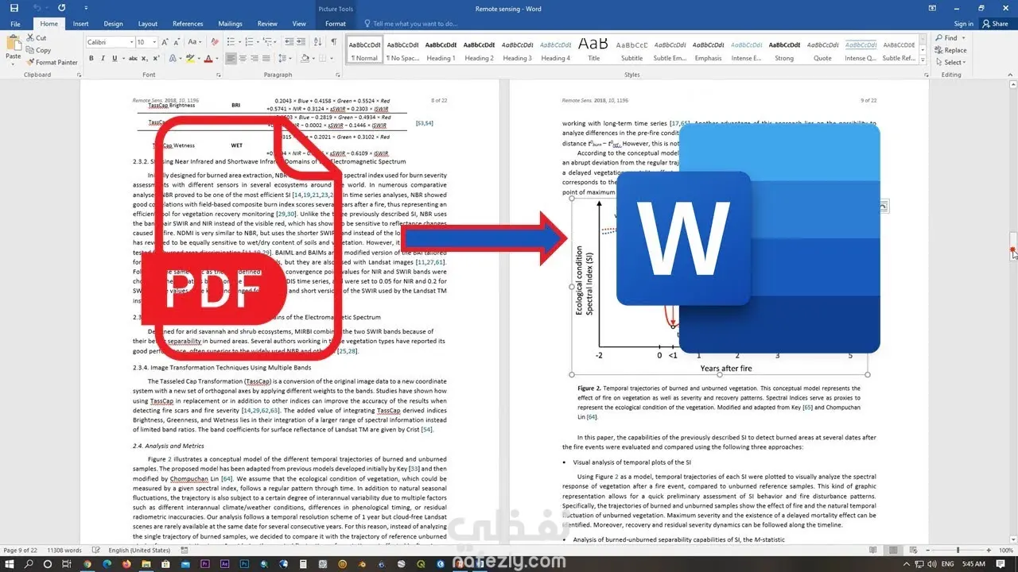The width and height of the screenshot is (1018, 572).
Task: Click the Save icon in the quick access toolbar
Action: [15, 8]
